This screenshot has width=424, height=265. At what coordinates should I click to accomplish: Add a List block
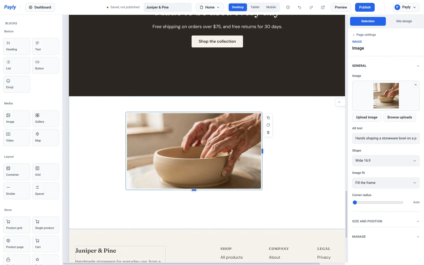(x=17, y=65)
